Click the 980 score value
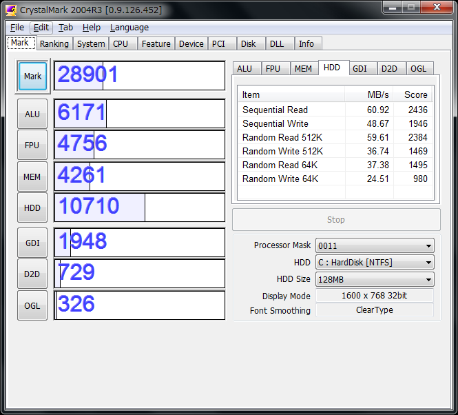 pyautogui.click(x=420, y=179)
